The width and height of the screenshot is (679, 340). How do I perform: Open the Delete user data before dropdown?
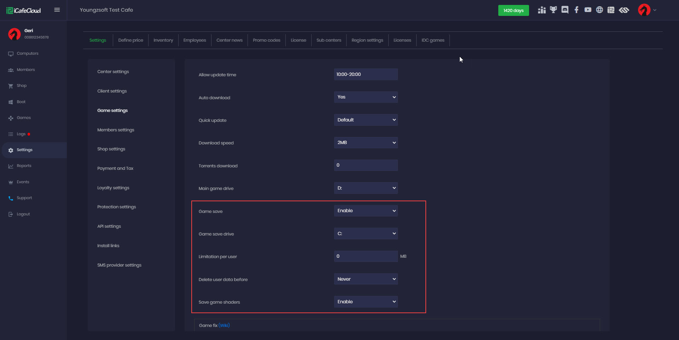click(366, 279)
